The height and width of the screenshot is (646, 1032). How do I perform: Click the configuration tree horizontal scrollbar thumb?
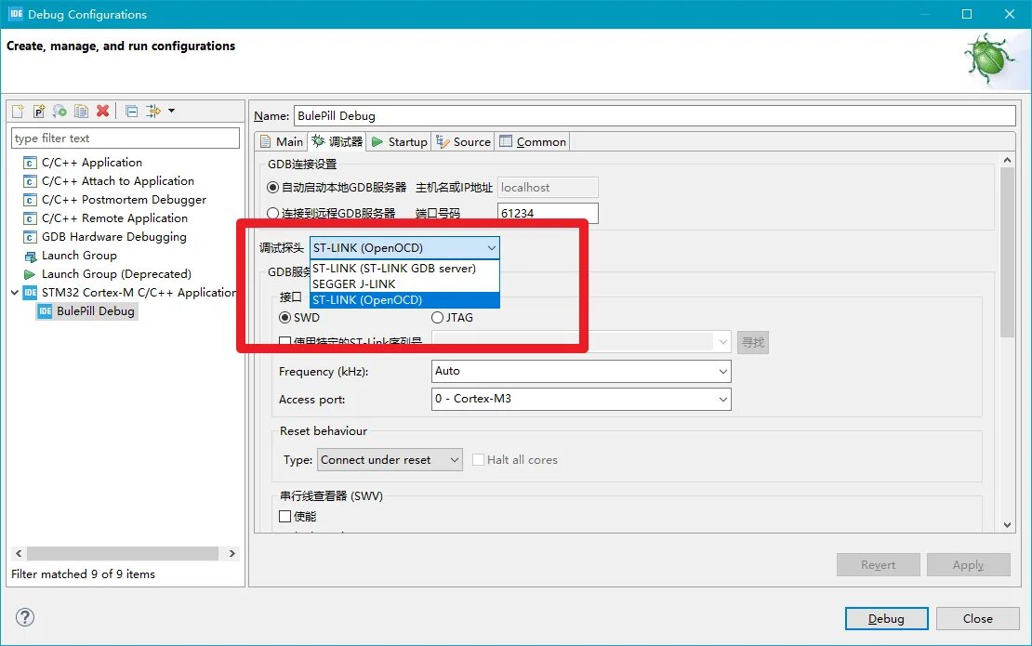click(123, 554)
